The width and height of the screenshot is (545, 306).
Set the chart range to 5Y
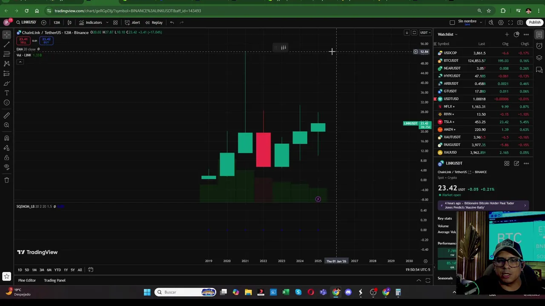[73, 270]
